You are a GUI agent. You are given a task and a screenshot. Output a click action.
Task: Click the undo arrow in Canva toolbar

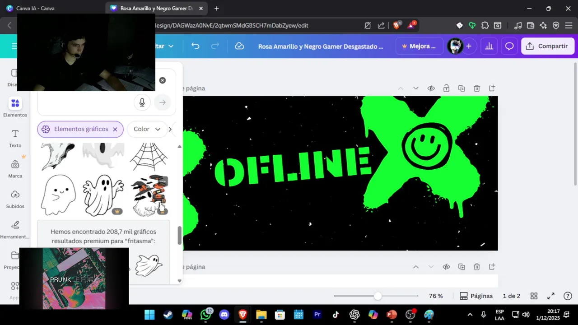[x=195, y=46]
